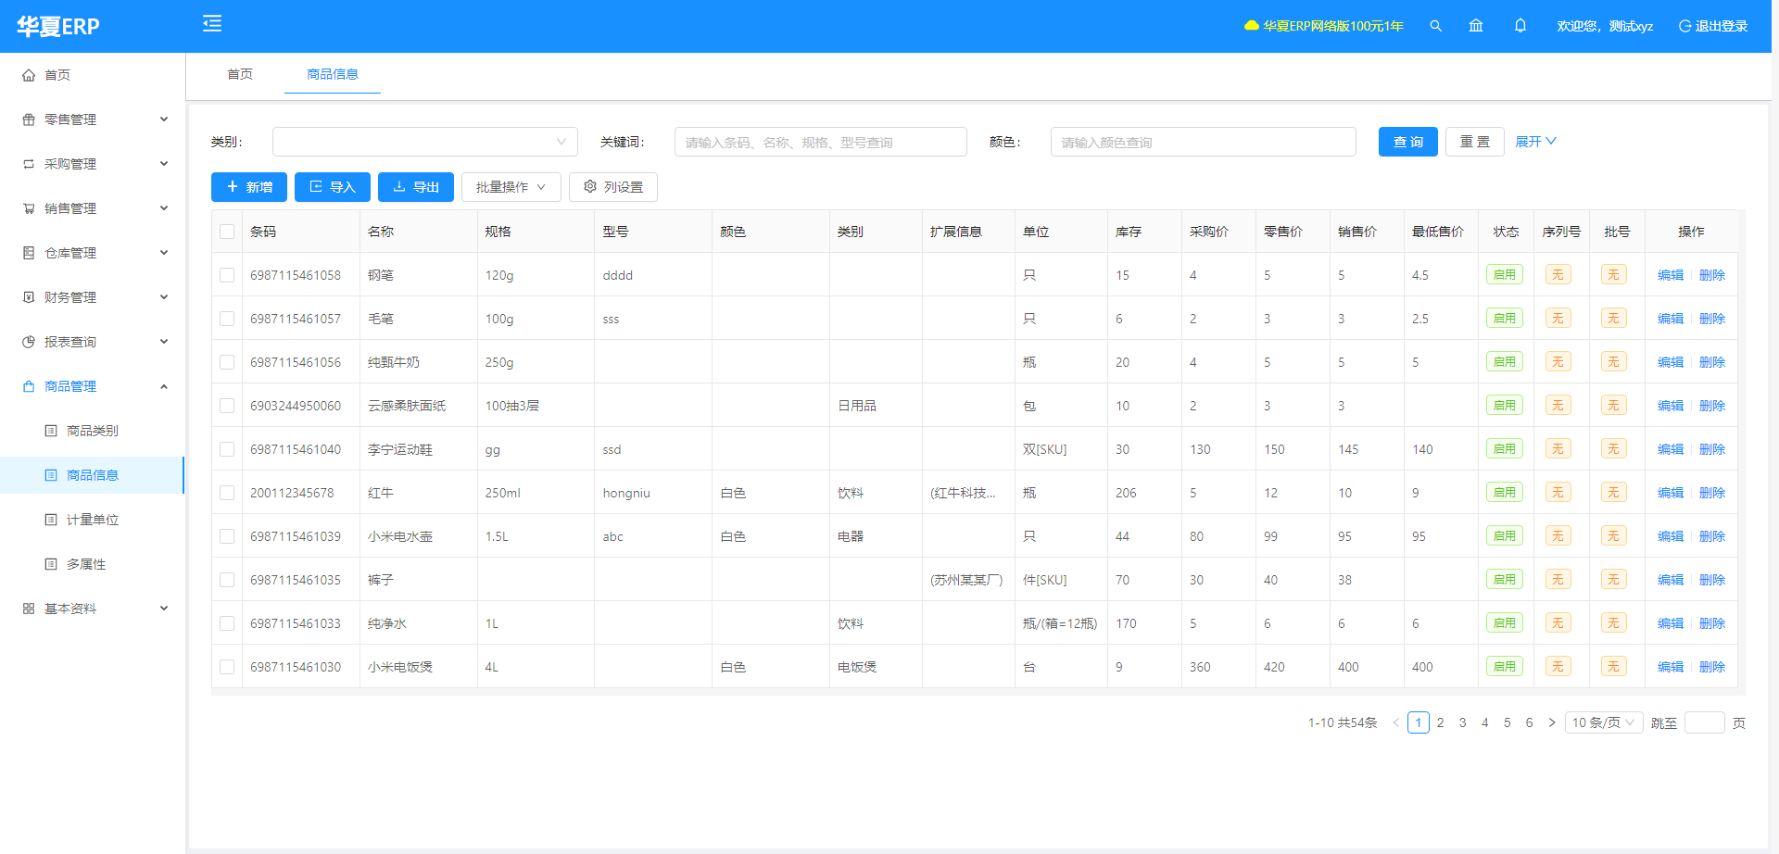Collapse the sidebar menu toggle icon

coord(212,24)
